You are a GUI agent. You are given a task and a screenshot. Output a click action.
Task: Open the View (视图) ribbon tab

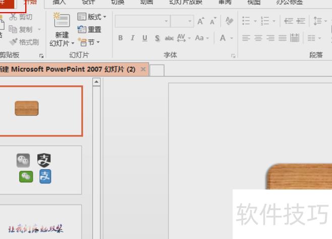(254, 3)
